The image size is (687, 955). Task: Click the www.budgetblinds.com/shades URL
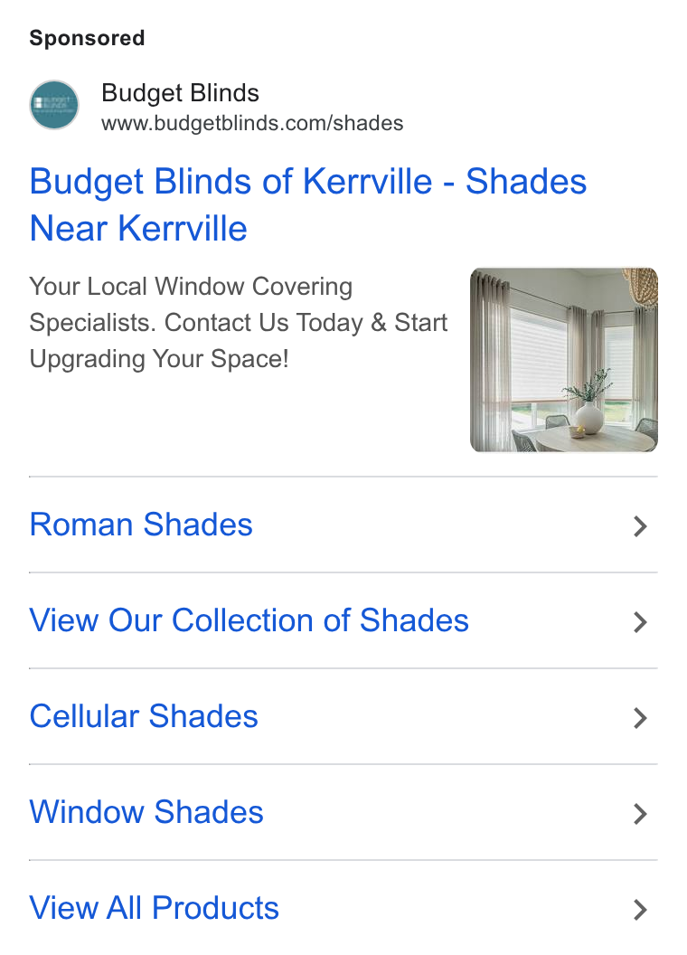[252, 123]
